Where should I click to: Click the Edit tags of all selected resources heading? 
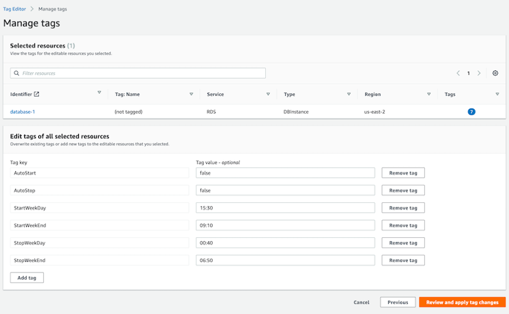tap(60, 137)
